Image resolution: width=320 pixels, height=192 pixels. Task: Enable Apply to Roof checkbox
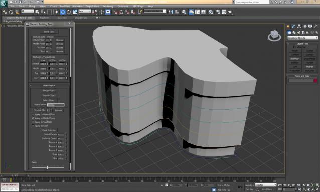click(x=33, y=126)
